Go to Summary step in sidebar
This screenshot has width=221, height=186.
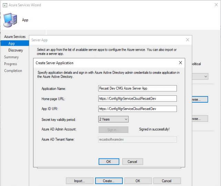point(11,57)
